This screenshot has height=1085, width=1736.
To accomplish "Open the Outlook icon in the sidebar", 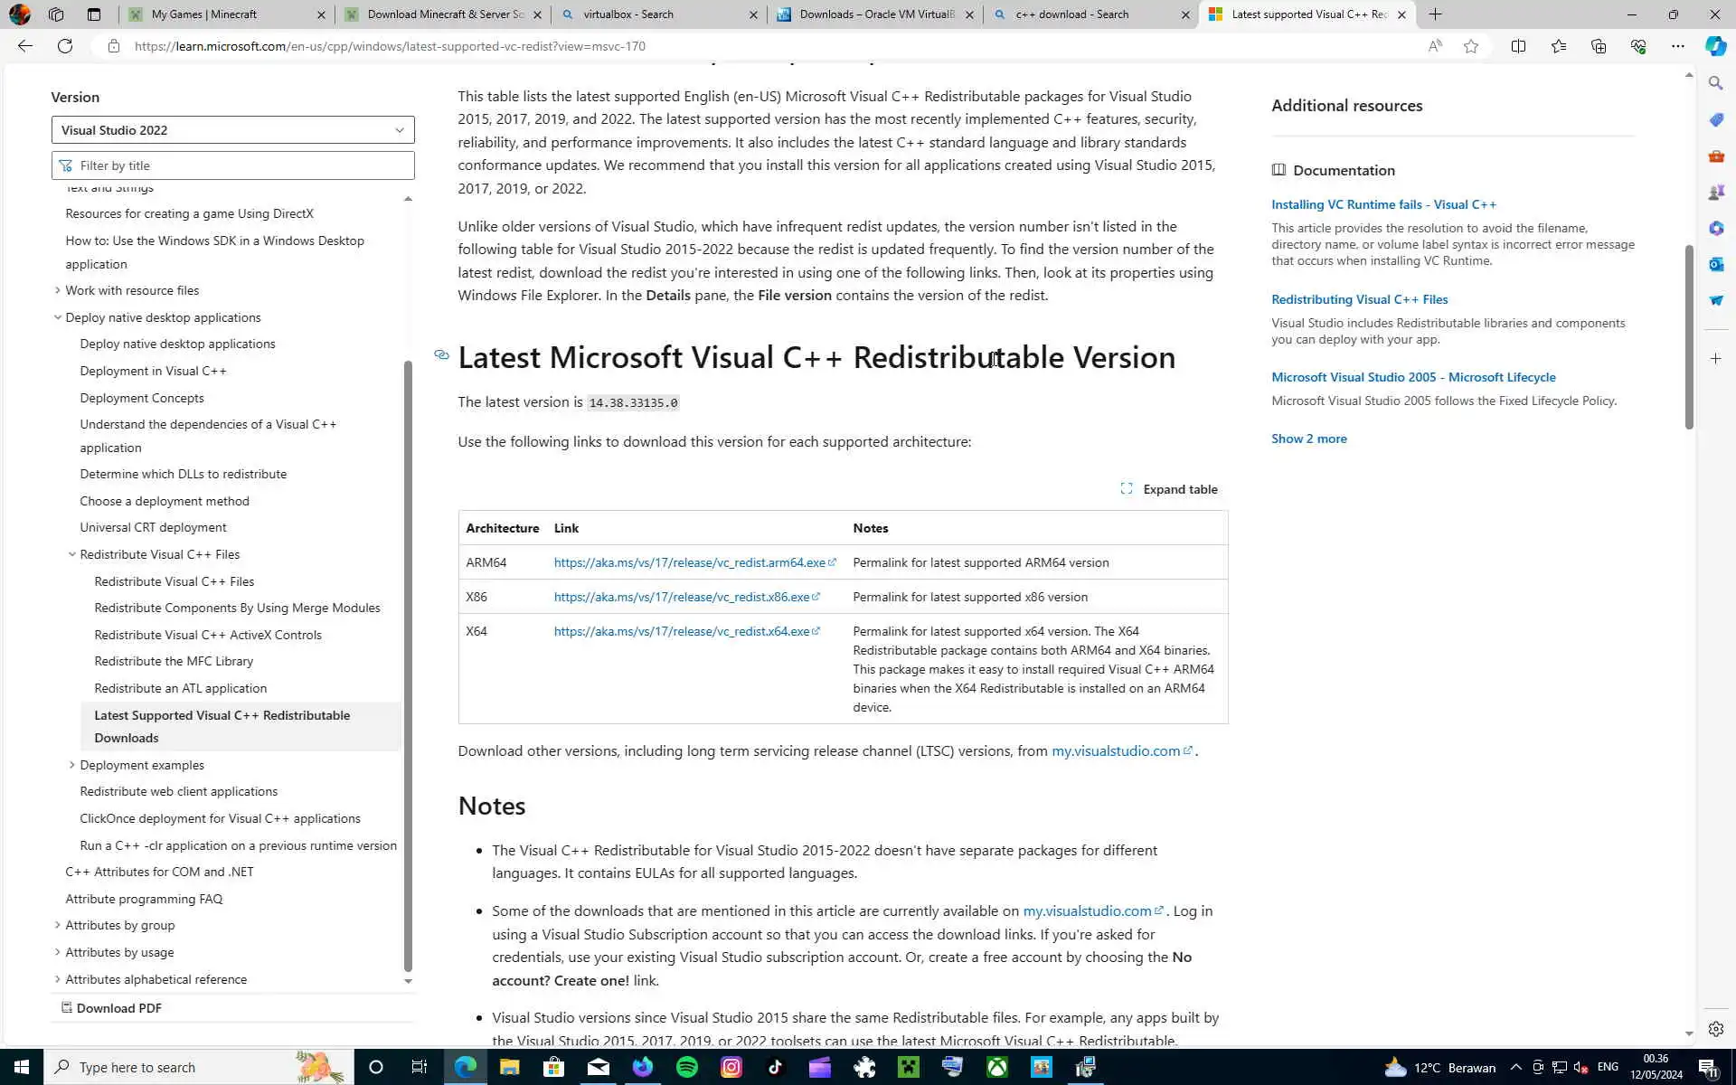I will [1716, 264].
